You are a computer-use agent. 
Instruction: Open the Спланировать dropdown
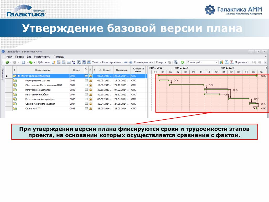(143, 62)
